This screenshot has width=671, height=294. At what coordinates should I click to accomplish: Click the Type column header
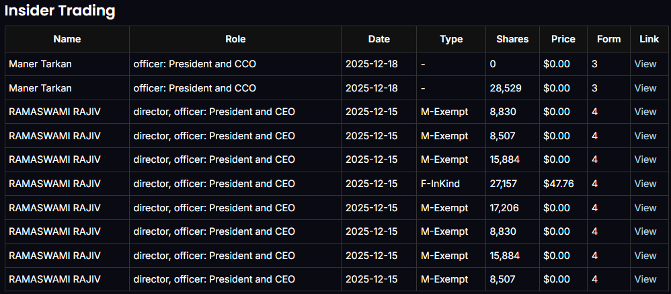coord(451,39)
